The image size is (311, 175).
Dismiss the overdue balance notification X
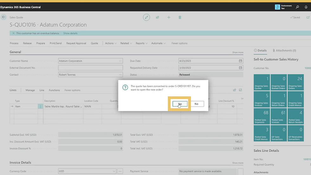pyautogui.click(x=13, y=33)
